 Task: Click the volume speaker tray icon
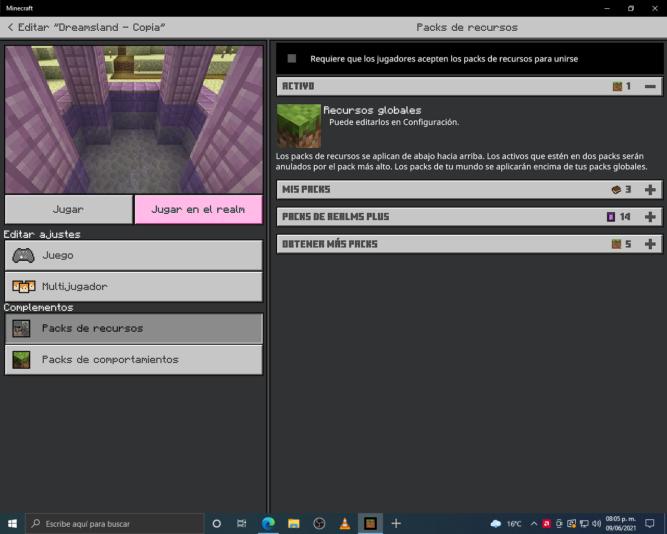[x=597, y=524]
